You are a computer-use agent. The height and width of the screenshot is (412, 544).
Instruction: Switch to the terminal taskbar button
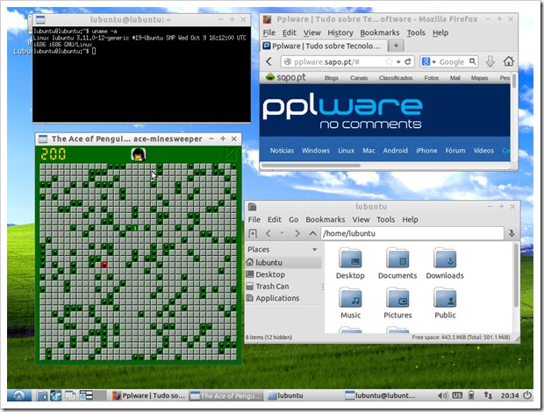(x=382, y=395)
